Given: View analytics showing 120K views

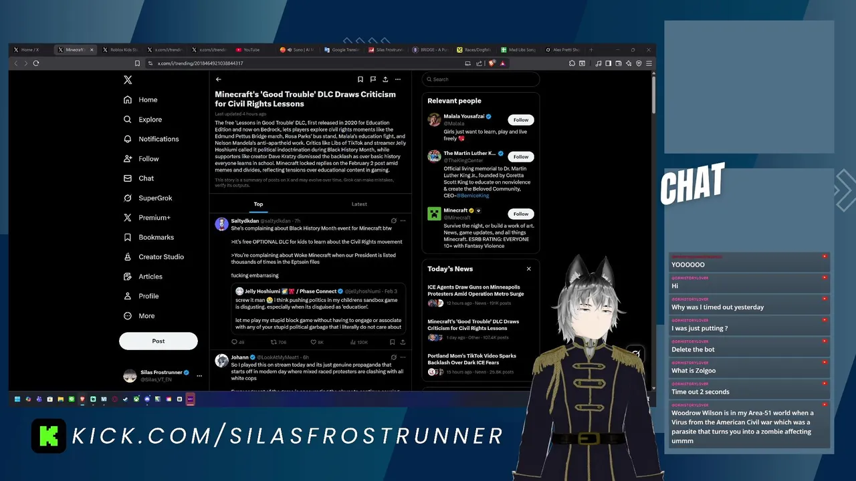Looking at the screenshot, I should coord(359,342).
